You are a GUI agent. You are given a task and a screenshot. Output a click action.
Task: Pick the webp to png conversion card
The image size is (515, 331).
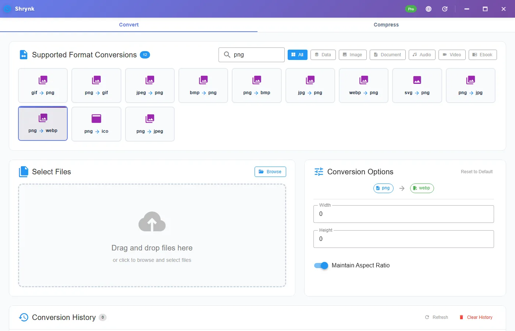(x=363, y=85)
